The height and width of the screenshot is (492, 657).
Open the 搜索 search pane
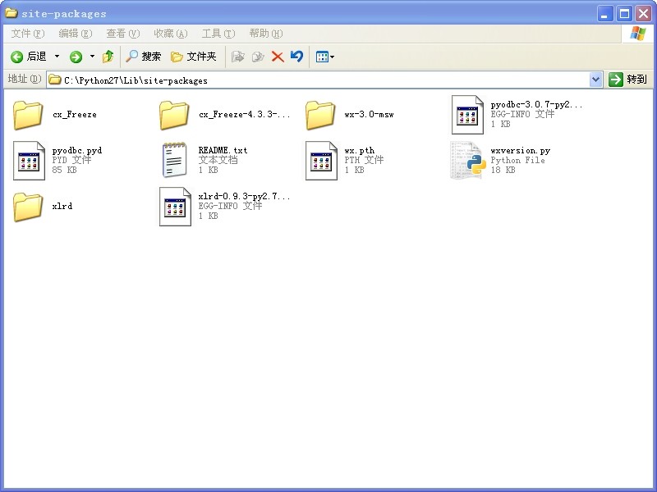143,56
